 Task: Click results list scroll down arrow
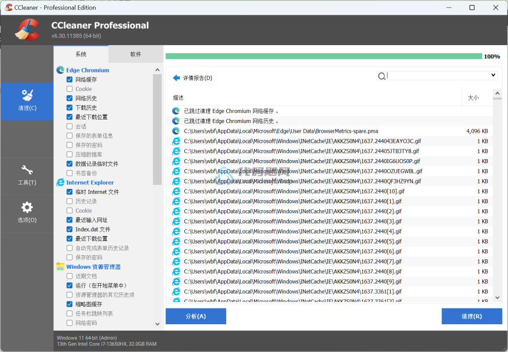[497, 297]
